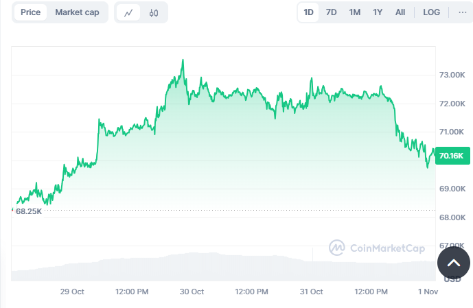This screenshot has height=308, width=473.
Task: Click the chart peak near 73.5K
Action: click(x=183, y=60)
